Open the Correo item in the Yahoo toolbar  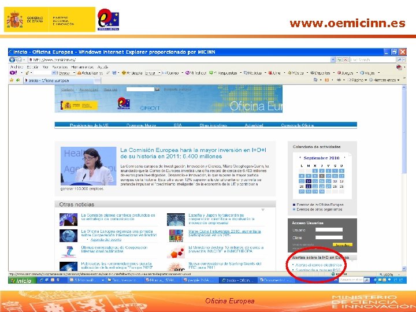(x=170, y=73)
